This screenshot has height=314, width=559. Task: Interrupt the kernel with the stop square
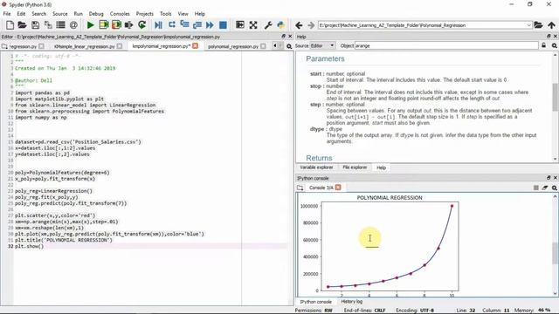(x=535, y=188)
